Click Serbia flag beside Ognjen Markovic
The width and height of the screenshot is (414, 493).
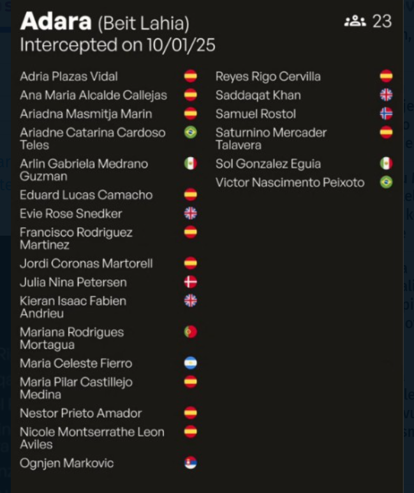[190, 463]
